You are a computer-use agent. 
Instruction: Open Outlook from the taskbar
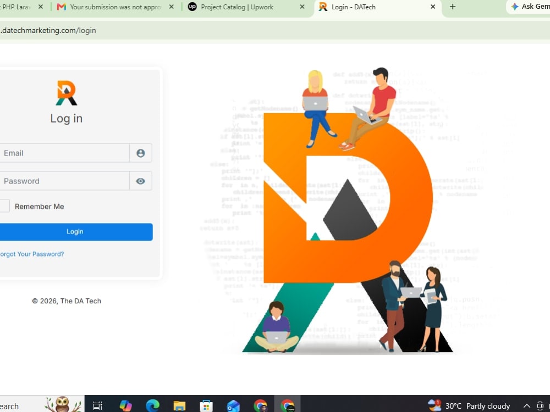[233, 406]
